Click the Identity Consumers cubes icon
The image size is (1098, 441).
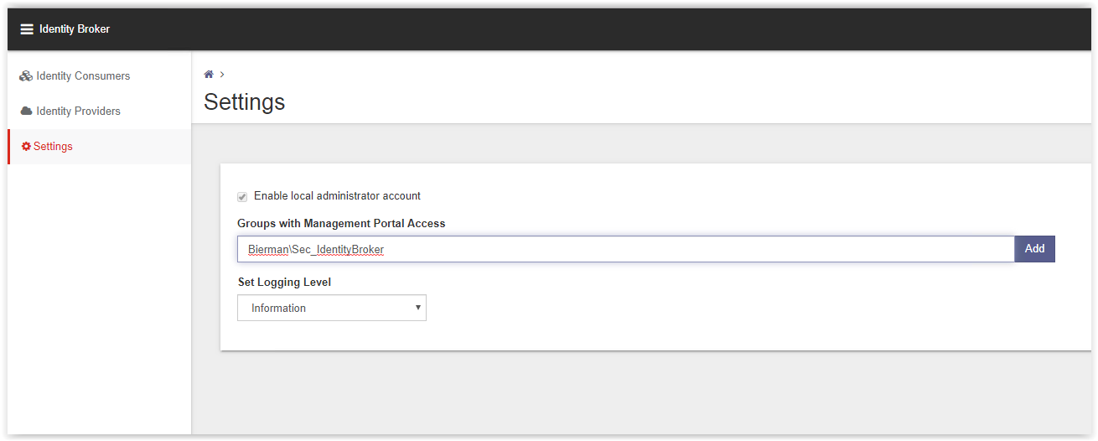coord(26,75)
